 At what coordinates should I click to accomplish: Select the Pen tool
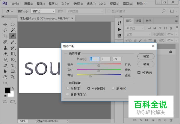5,66
